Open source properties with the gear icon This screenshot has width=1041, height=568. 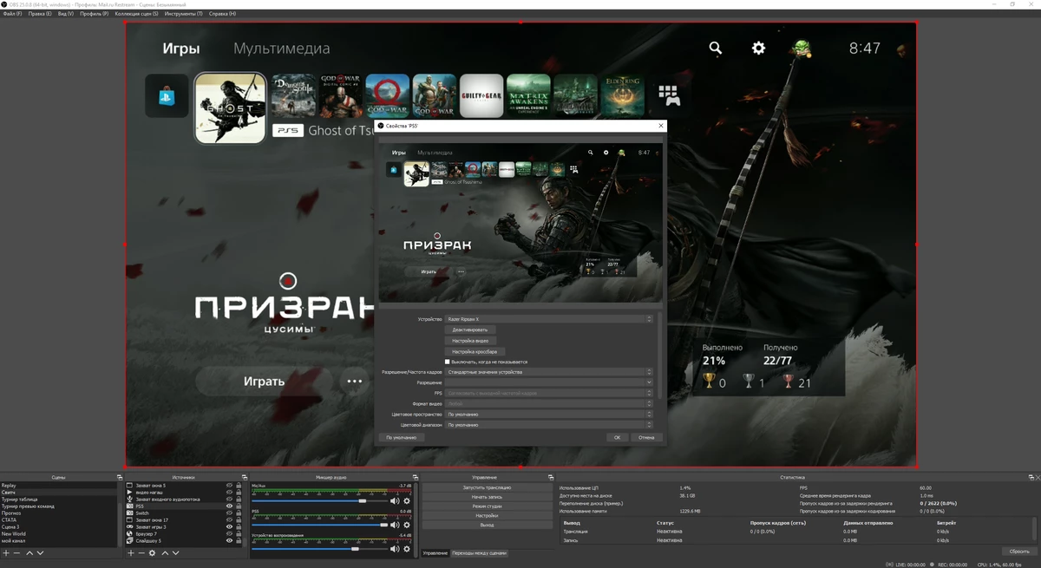(x=153, y=552)
